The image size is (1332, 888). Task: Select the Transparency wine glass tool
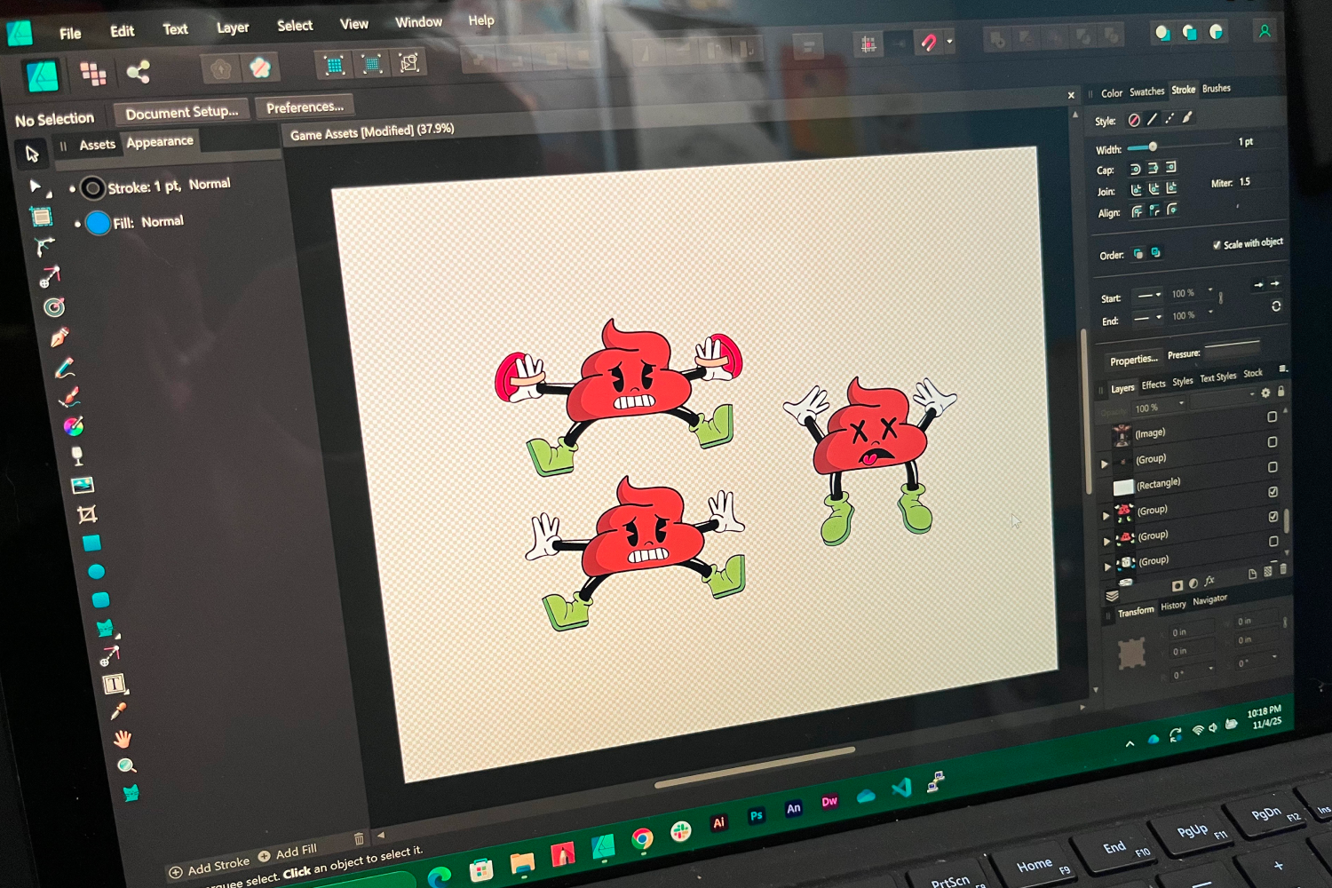point(78,456)
